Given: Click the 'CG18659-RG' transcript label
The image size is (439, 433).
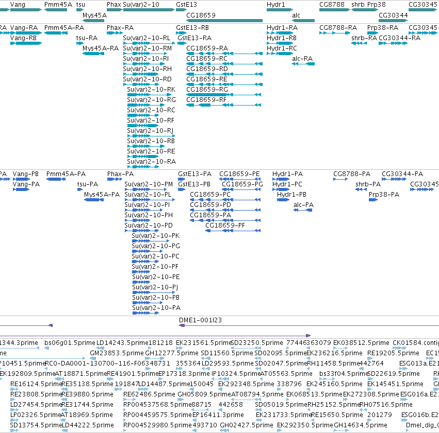Looking at the screenshot, I should [207, 90].
